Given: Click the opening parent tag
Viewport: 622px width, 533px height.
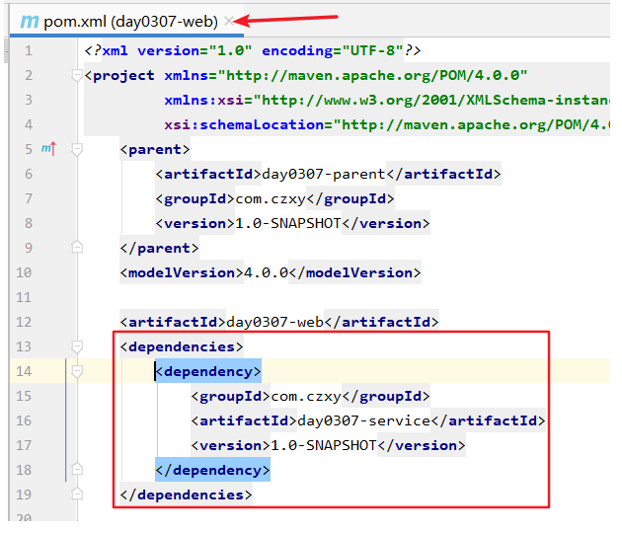Looking at the screenshot, I should point(155,149).
